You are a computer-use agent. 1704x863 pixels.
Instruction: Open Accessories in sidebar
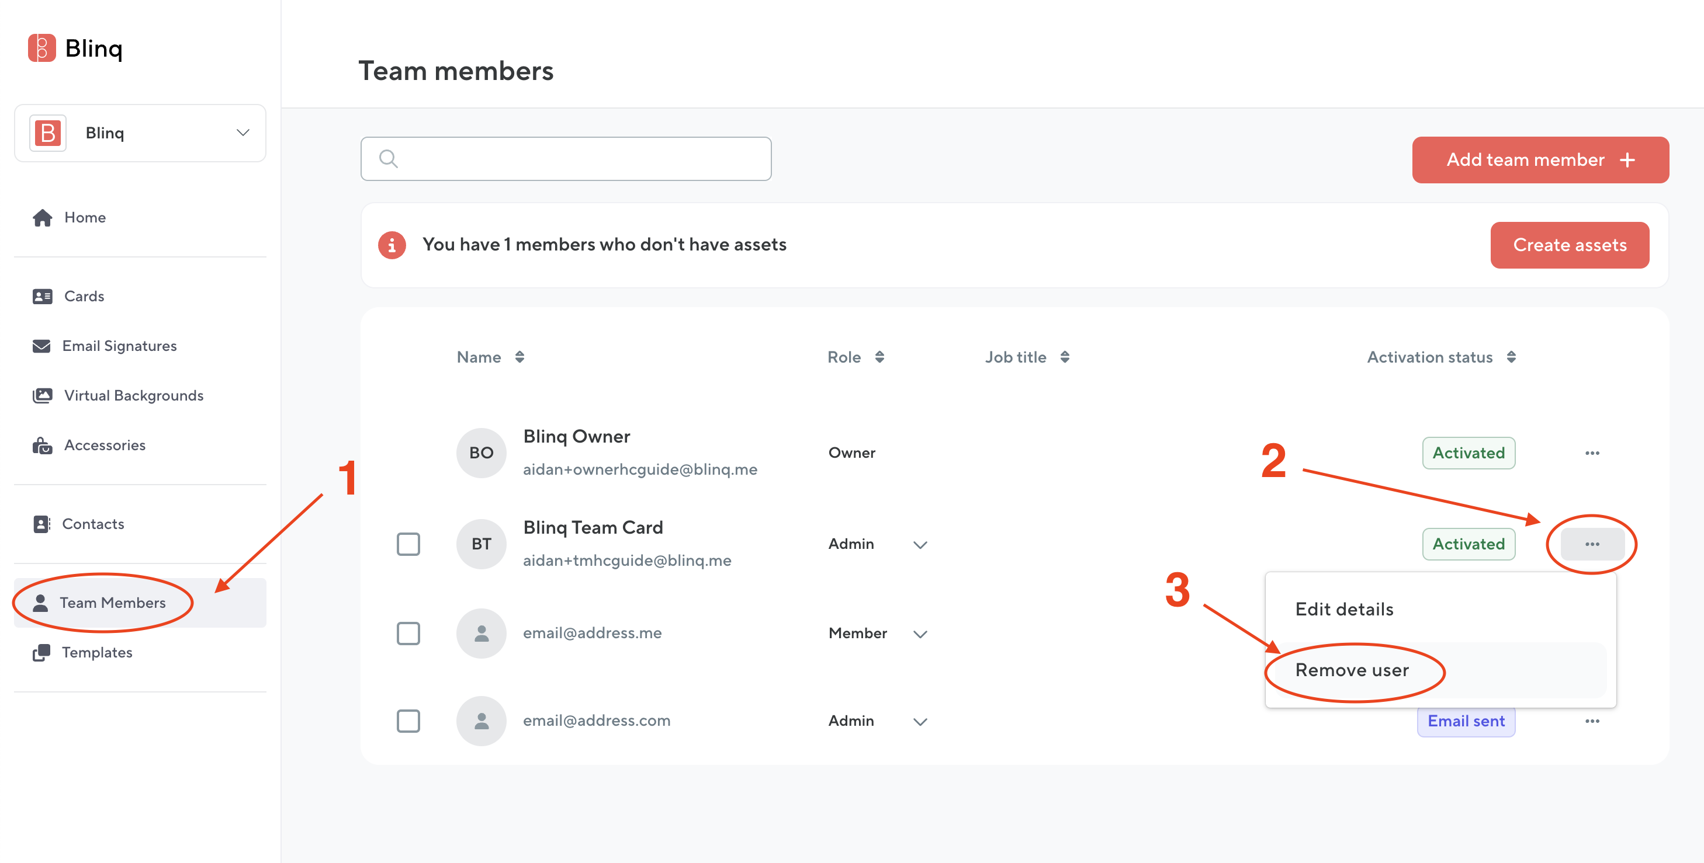(140, 446)
